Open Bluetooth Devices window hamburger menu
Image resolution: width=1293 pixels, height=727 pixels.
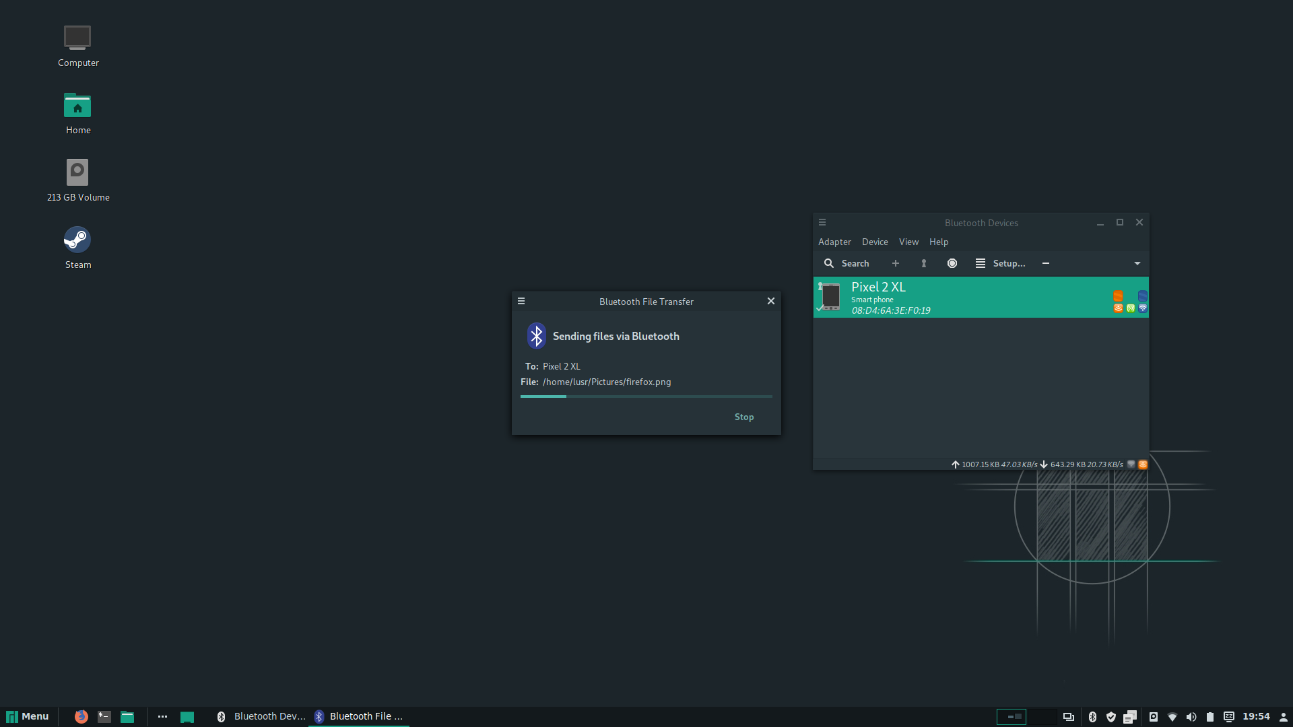(822, 222)
